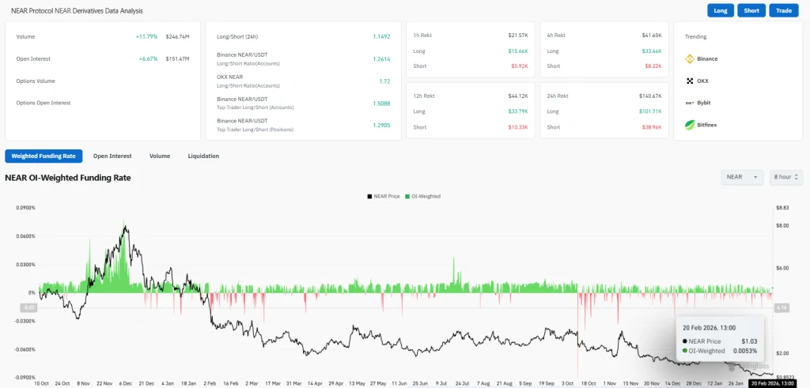Open the NEAR coin dropdown
The height and width of the screenshot is (388, 810).
coord(742,177)
